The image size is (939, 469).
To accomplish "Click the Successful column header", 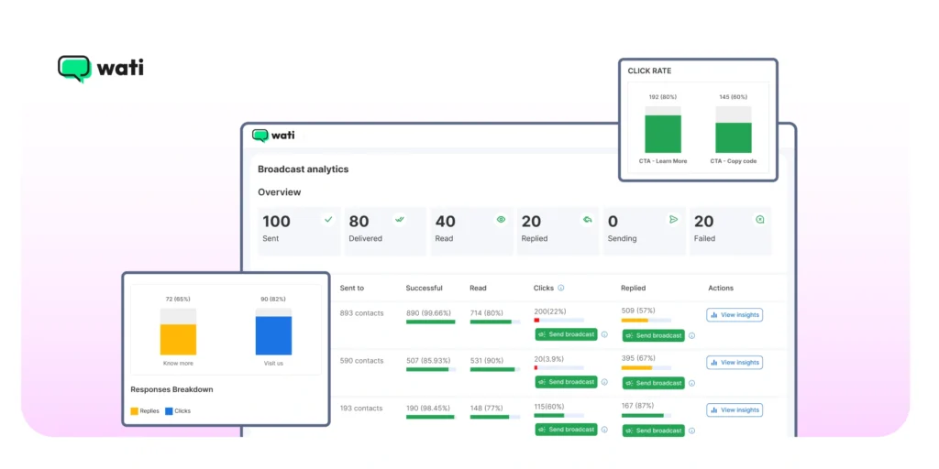I will point(424,288).
